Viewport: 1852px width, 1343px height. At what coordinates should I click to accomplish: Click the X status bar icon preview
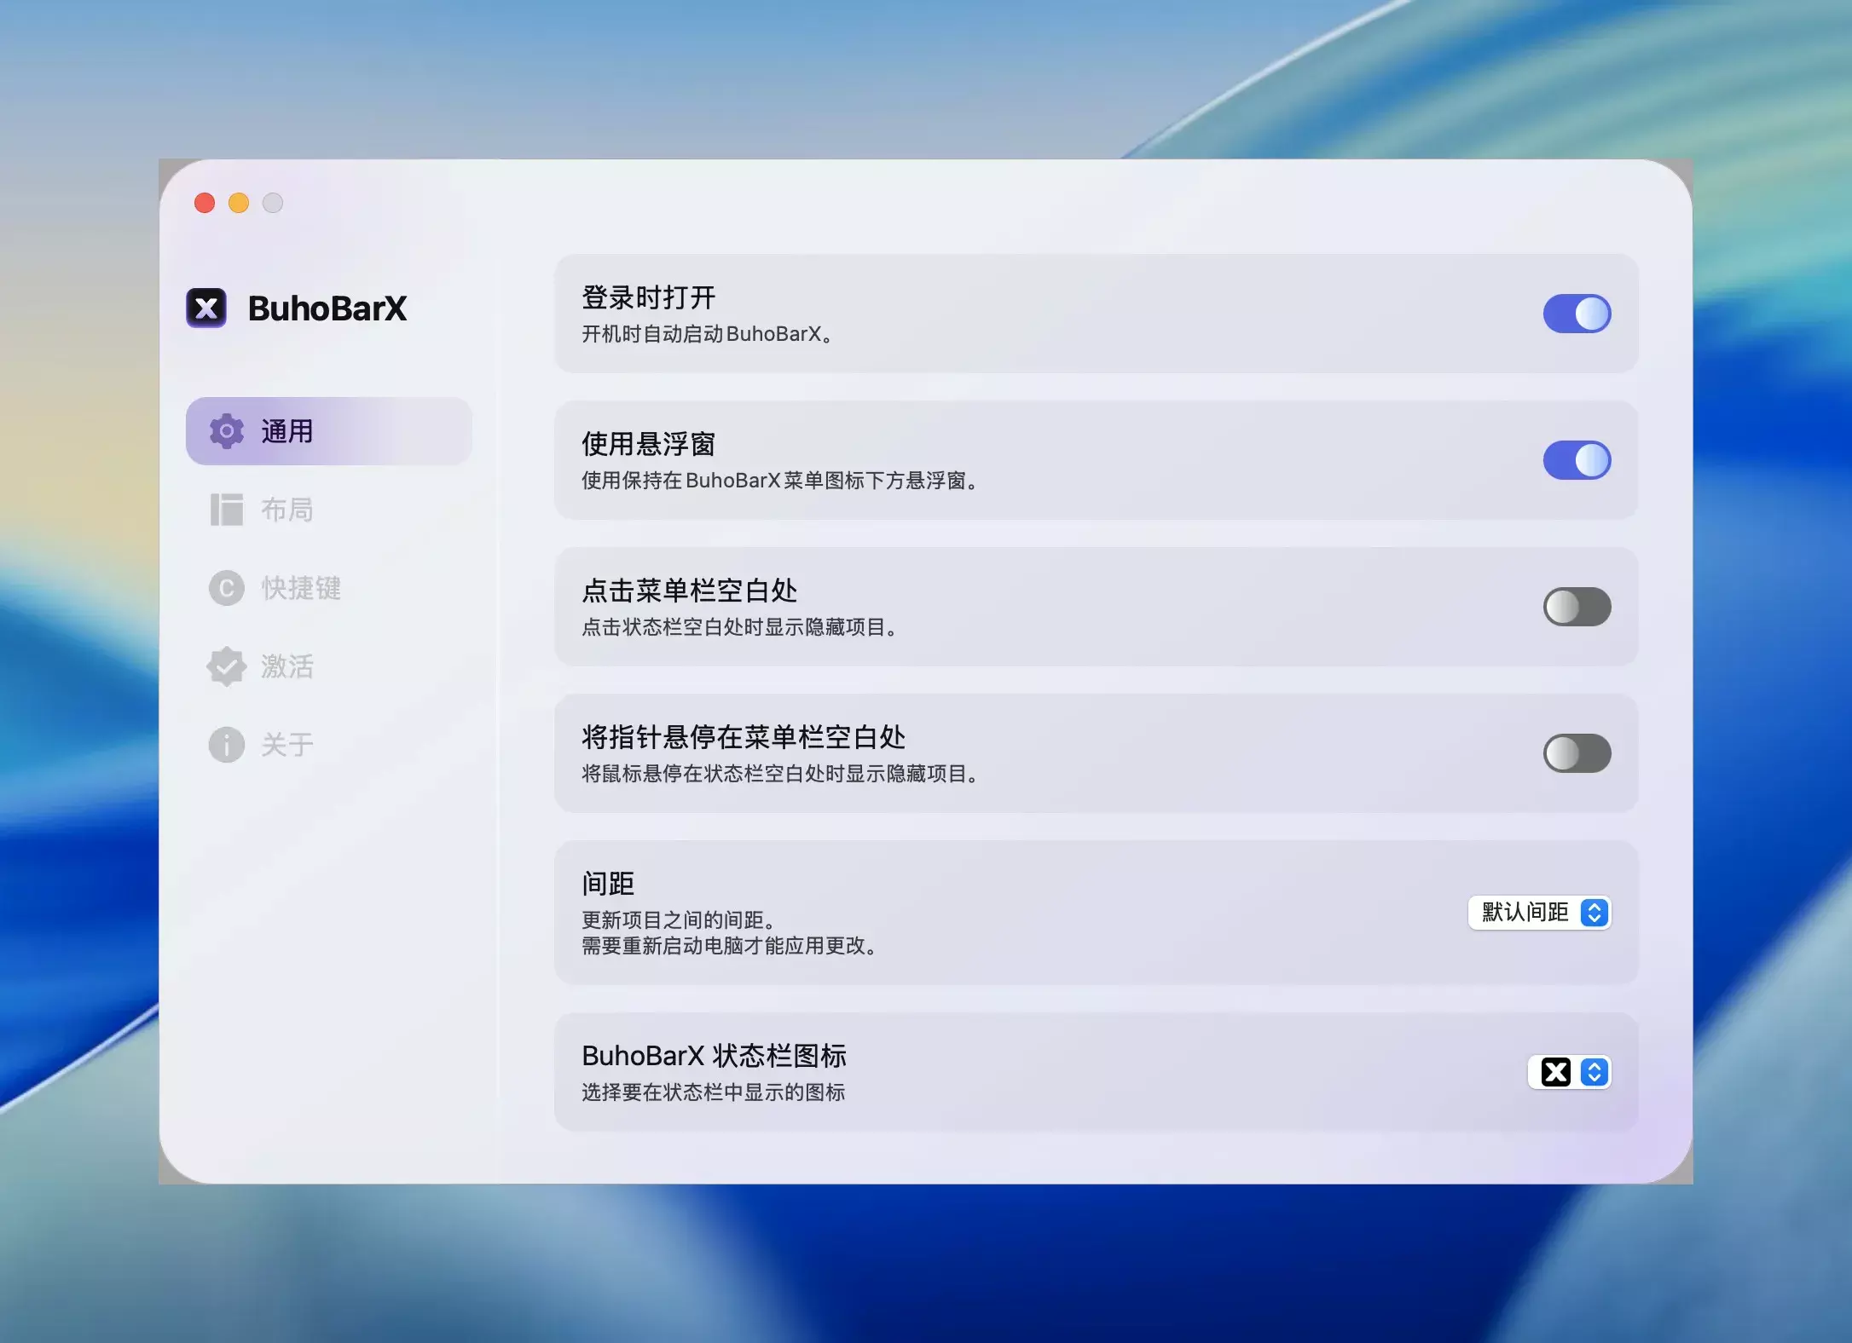point(1555,1072)
